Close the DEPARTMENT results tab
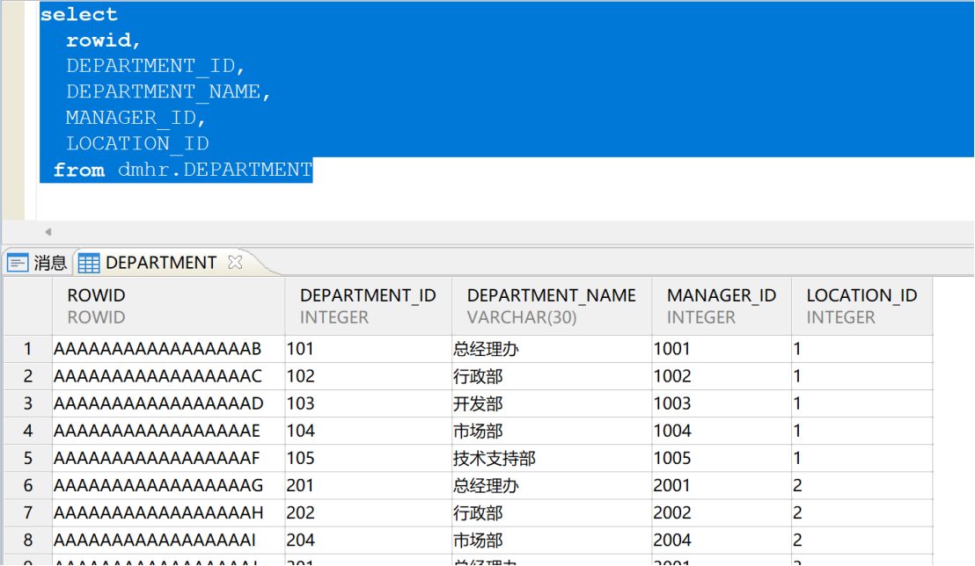The image size is (975, 566). point(235,262)
